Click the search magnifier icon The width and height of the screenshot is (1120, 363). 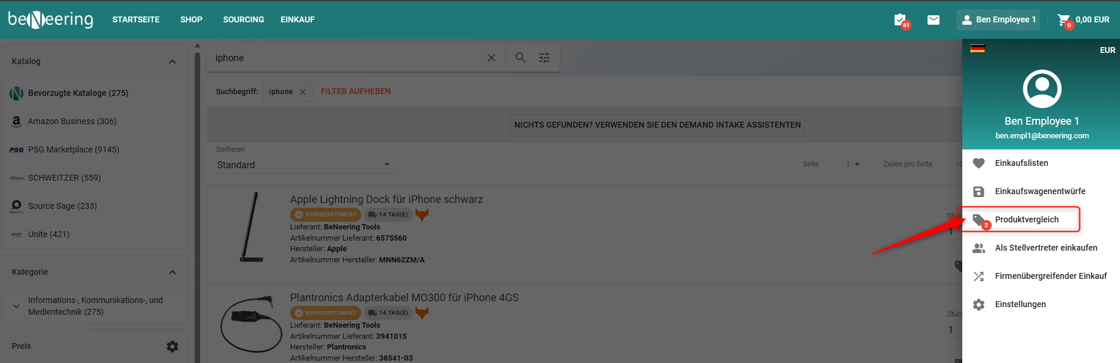pos(520,58)
